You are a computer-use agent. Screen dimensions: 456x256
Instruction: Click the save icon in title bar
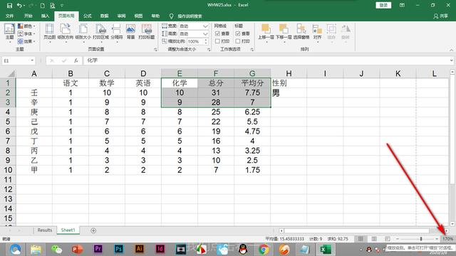tap(9, 5)
